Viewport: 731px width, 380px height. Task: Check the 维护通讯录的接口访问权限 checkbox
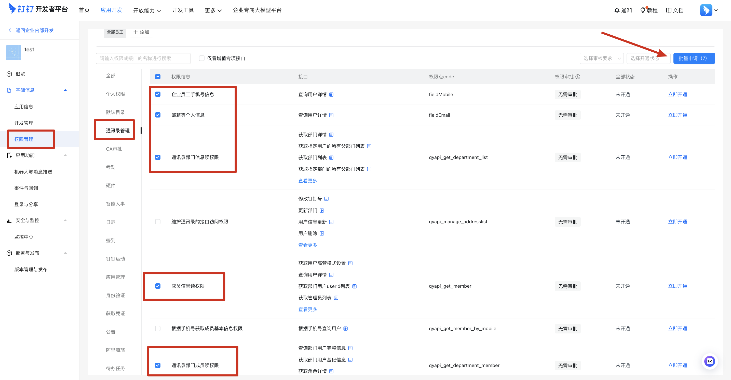158,222
